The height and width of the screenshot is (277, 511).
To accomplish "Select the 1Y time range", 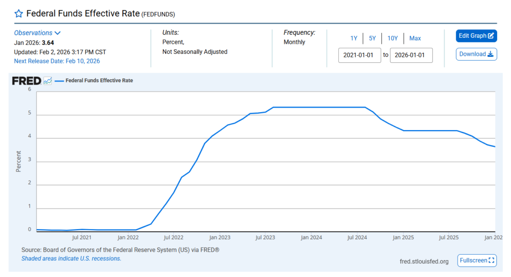I will tap(354, 38).
